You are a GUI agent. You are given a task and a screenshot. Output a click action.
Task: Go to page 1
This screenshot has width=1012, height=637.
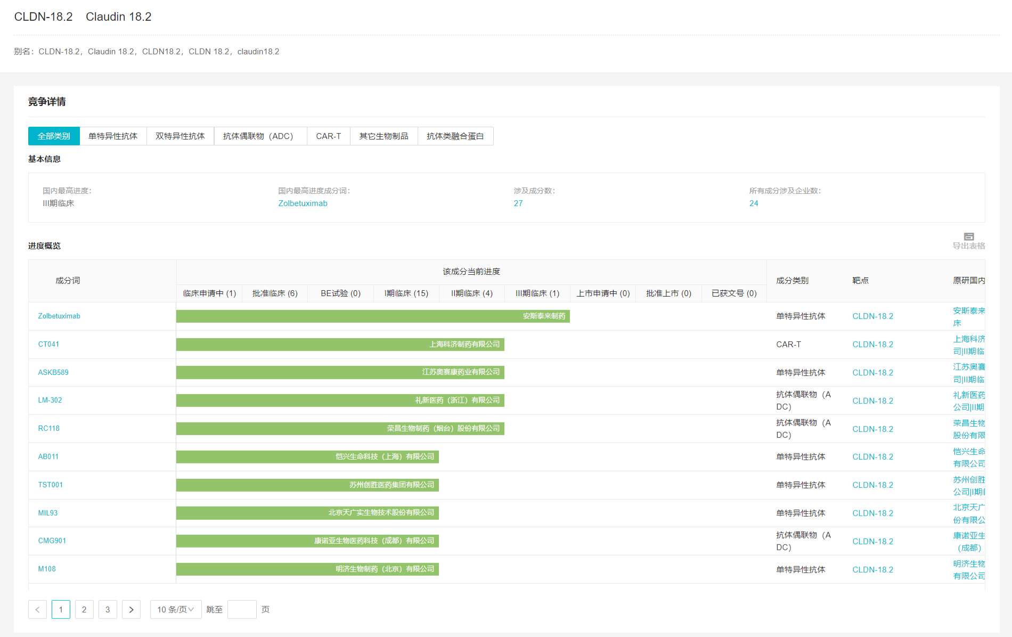(61, 609)
